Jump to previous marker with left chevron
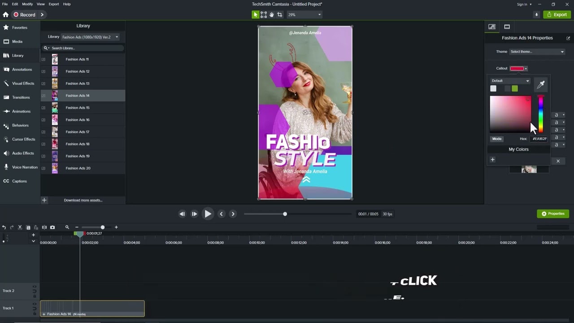The height and width of the screenshot is (323, 574). pos(221,214)
